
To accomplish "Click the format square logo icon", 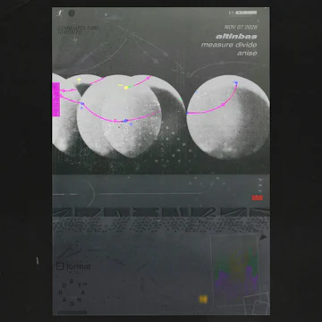I will pos(60,266).
